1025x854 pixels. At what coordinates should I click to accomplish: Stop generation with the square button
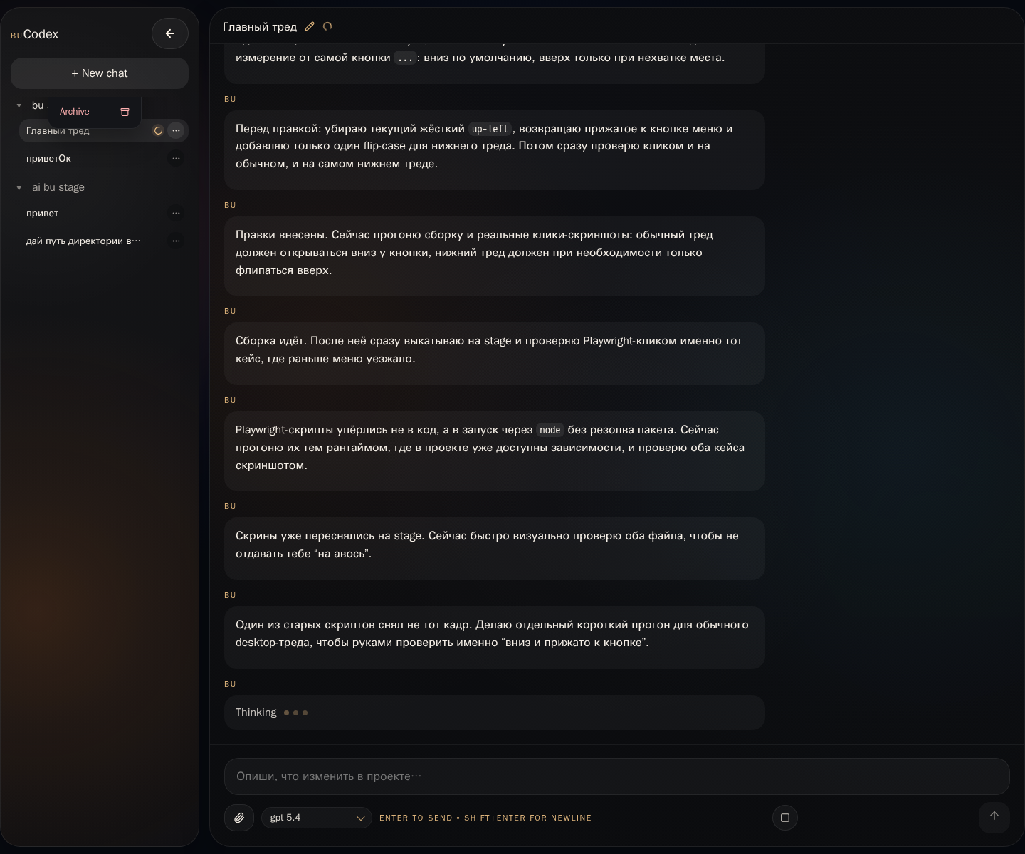point(784,818)
